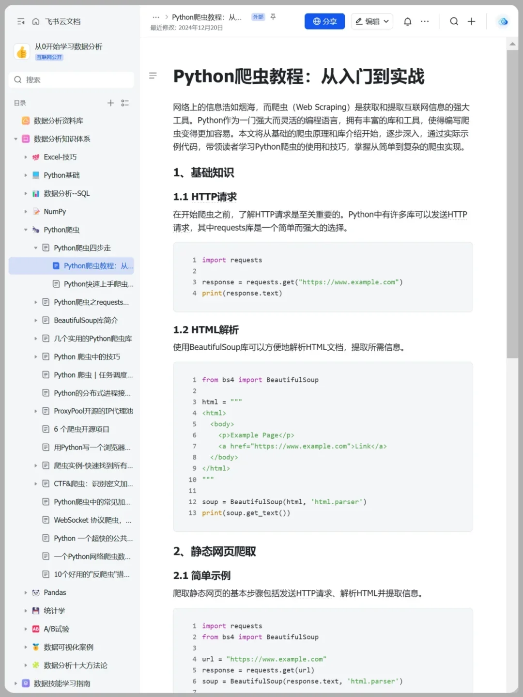Create a new document with the plus icon
Screen dimensions: 523x697
472,21
